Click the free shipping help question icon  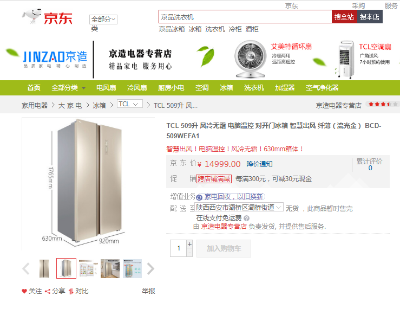pos(246,218)
